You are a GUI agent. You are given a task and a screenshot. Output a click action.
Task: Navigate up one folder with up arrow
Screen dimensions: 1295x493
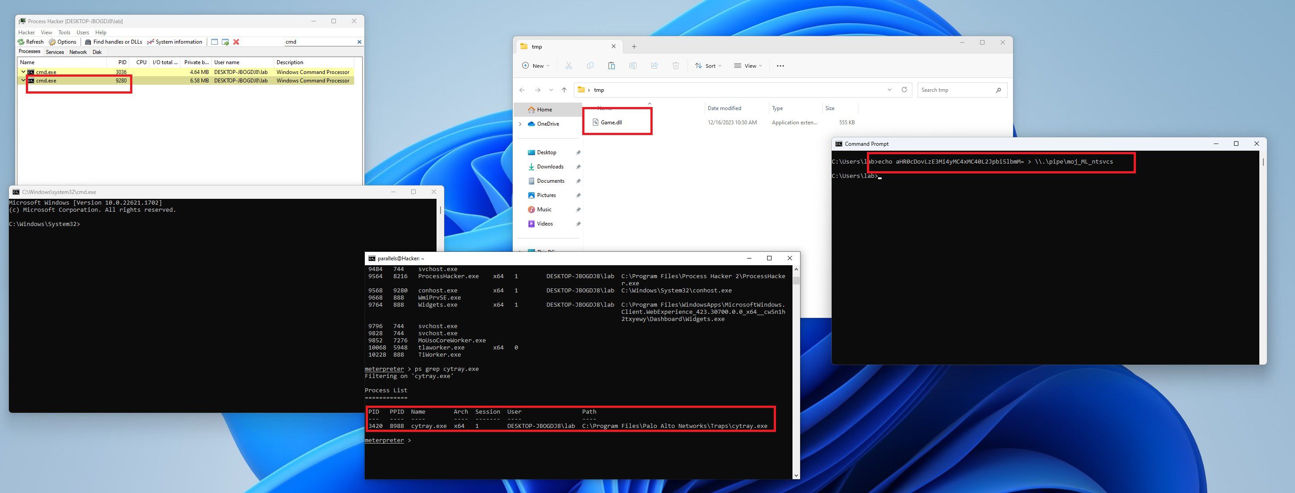tap(564, 90)
